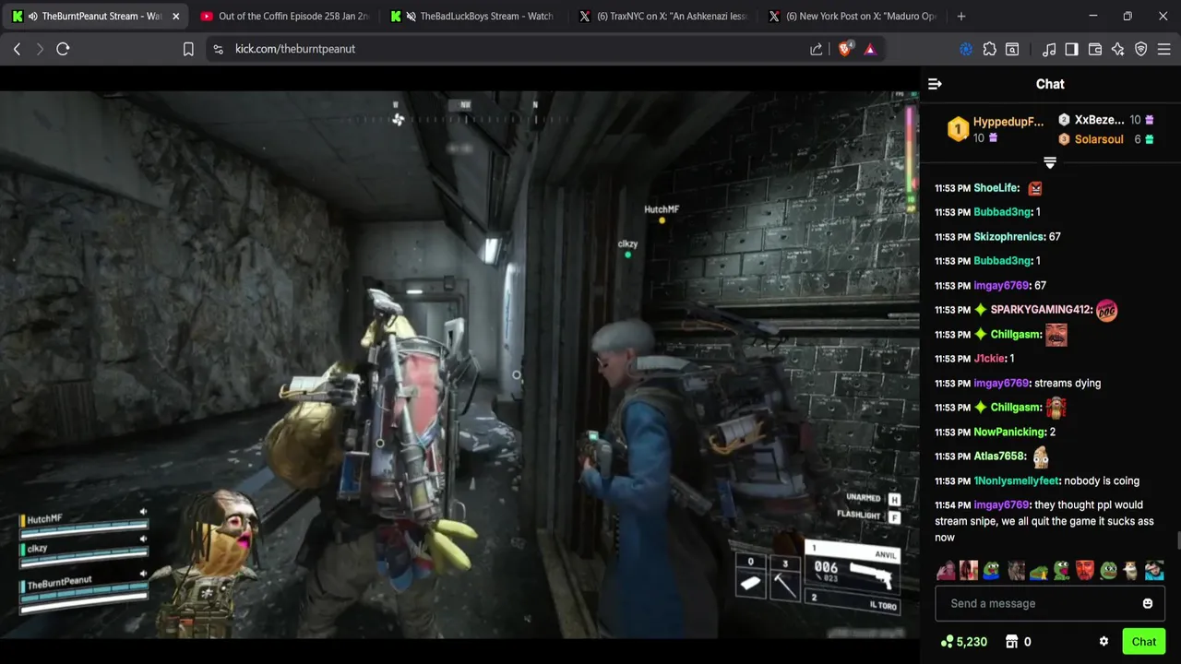Collapse chat panel with arrow icon

click(x=935, y=84)
